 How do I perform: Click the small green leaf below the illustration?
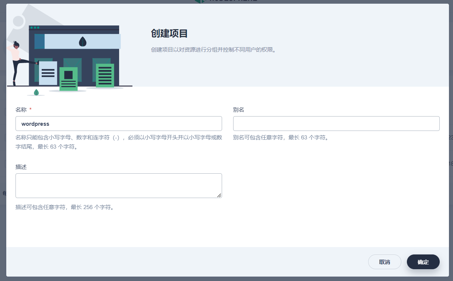tap(36, 92)
